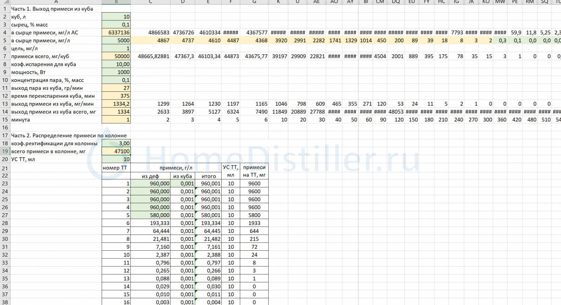Image resolution: width=561 pixels, height=305 pixels.
Task: Click the 'из куба' column heading cell
Action: (x=183, y=176)
